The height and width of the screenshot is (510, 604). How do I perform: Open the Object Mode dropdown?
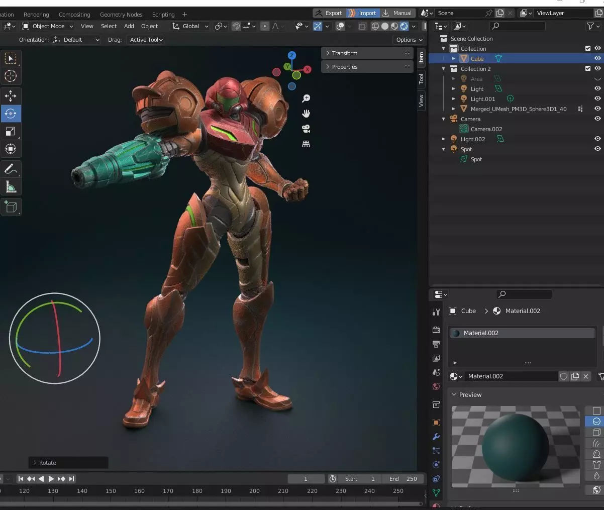tap(48, 26)
